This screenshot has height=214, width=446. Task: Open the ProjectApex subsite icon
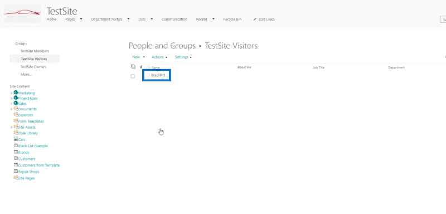click(x=16, y=98)
